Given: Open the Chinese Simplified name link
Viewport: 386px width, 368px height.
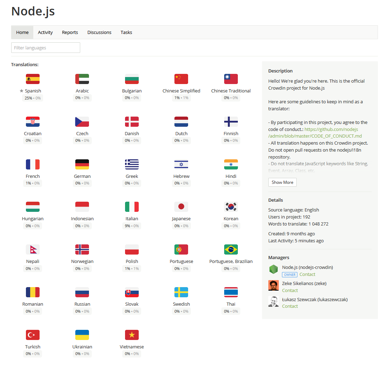Looking at the screenshot, I should pos(181,91).
